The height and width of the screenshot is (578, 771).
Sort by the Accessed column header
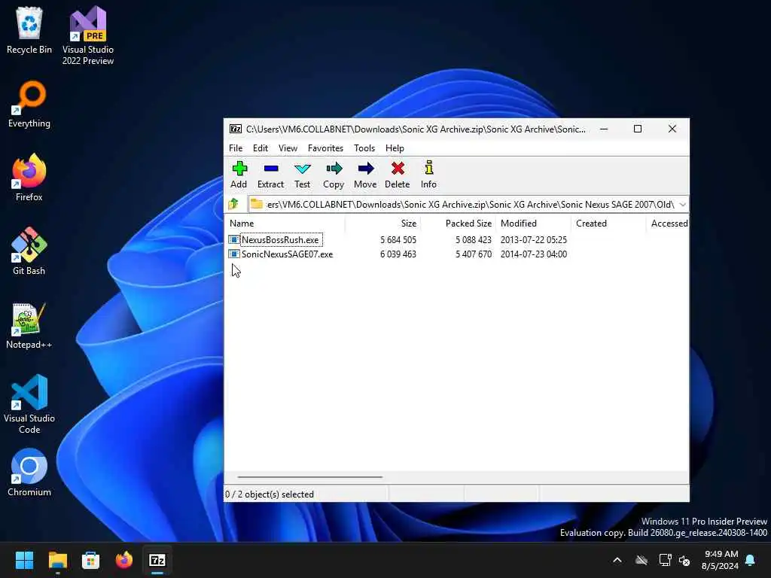coord(668,223)
